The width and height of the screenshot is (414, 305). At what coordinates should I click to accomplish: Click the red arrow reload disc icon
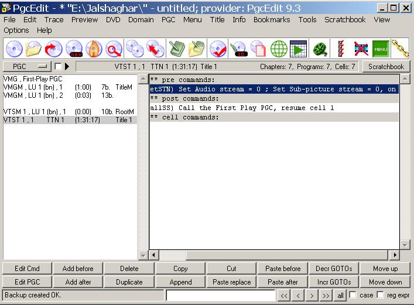click(54, 49)
